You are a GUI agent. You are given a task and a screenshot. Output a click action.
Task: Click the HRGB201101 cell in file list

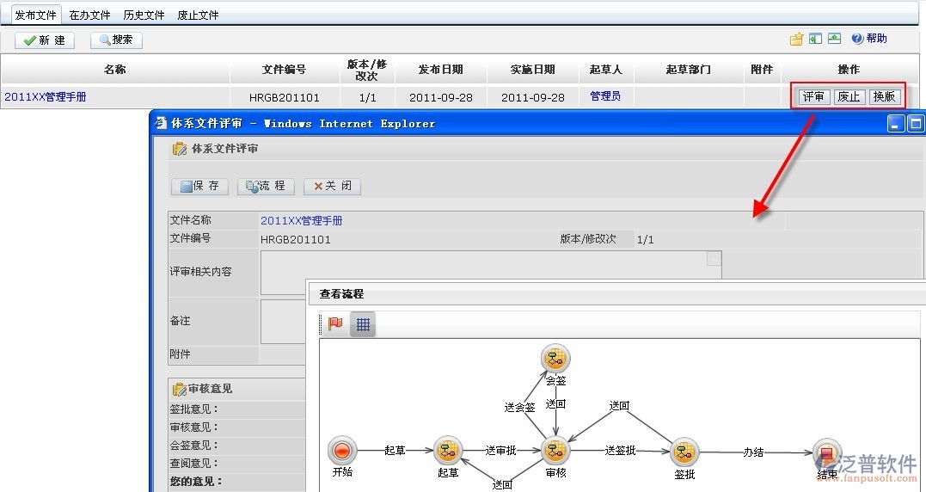[284, 97]
